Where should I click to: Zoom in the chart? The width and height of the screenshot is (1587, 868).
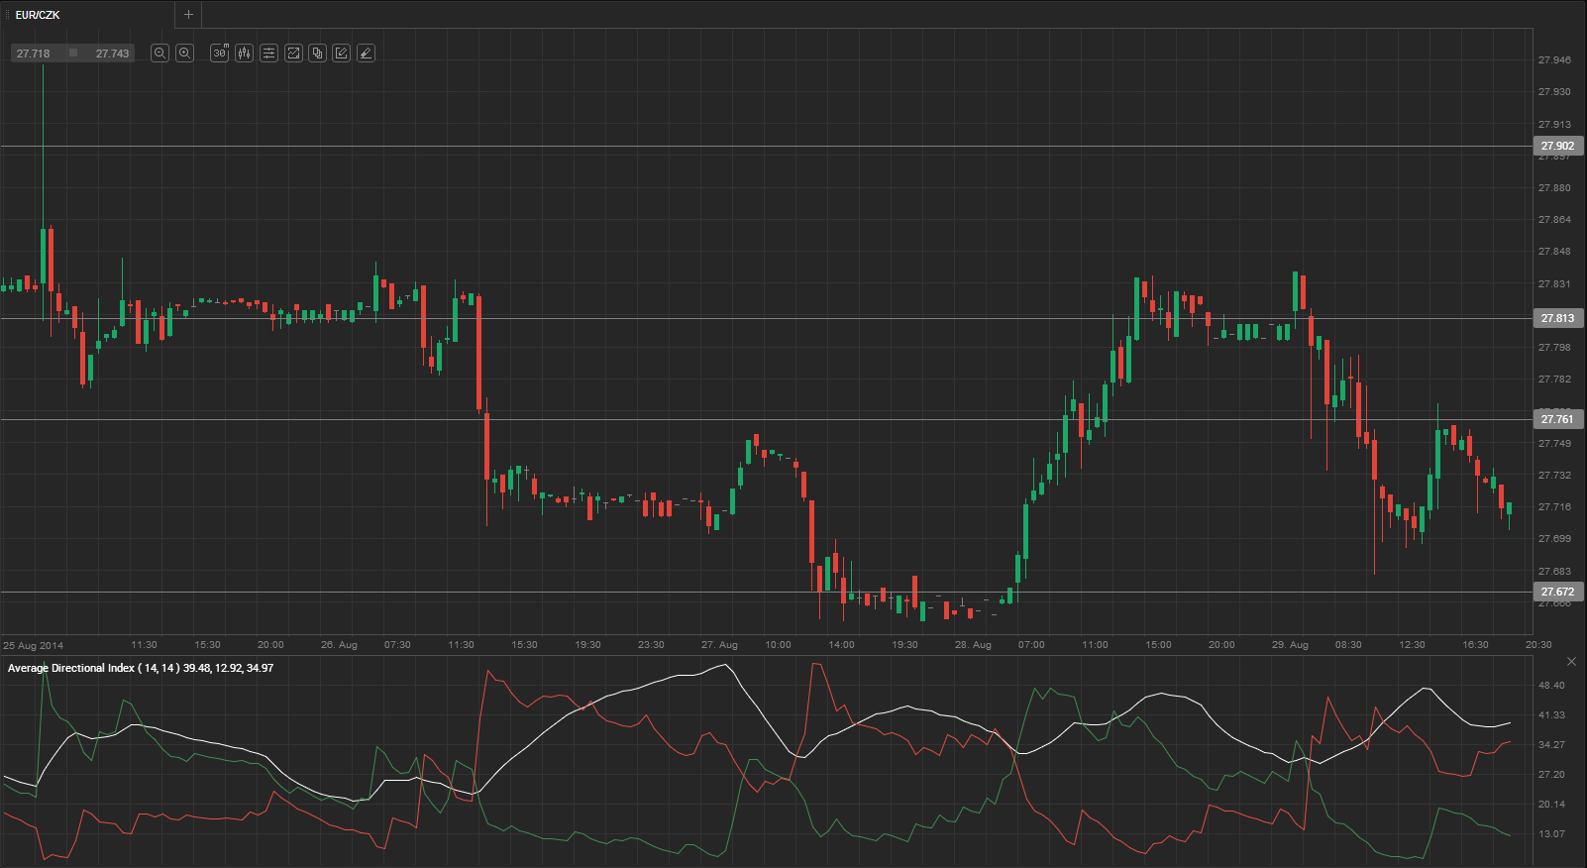pyautogui.click(x=184, y=54)
